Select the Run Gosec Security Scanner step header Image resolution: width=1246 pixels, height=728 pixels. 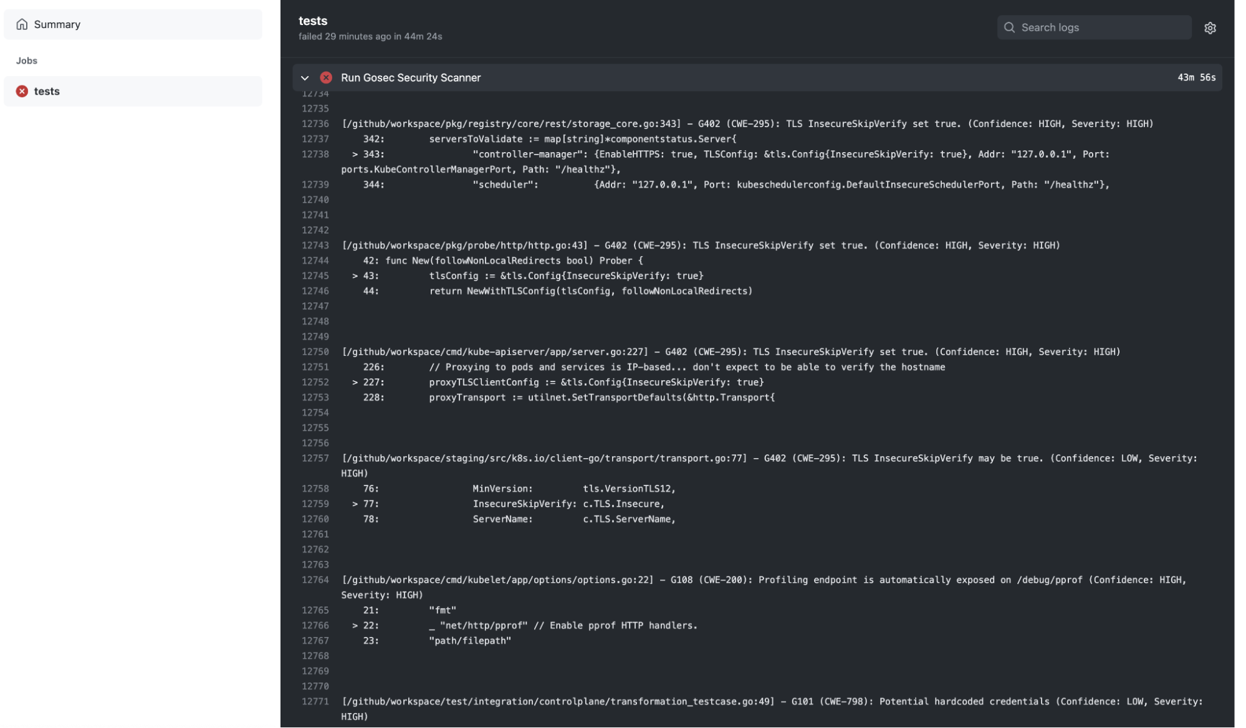click(x=411, y=77)
